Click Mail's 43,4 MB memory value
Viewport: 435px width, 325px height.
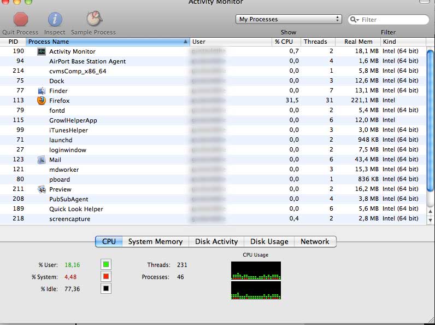367,159
